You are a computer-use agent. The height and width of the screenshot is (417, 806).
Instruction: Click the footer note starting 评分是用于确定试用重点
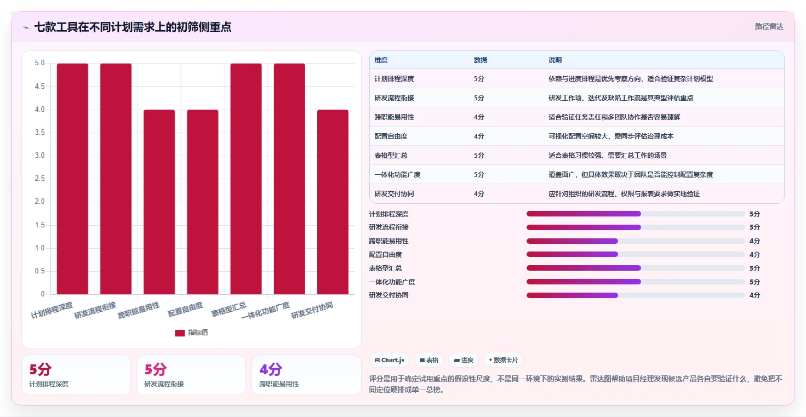[x=577, y=384]
